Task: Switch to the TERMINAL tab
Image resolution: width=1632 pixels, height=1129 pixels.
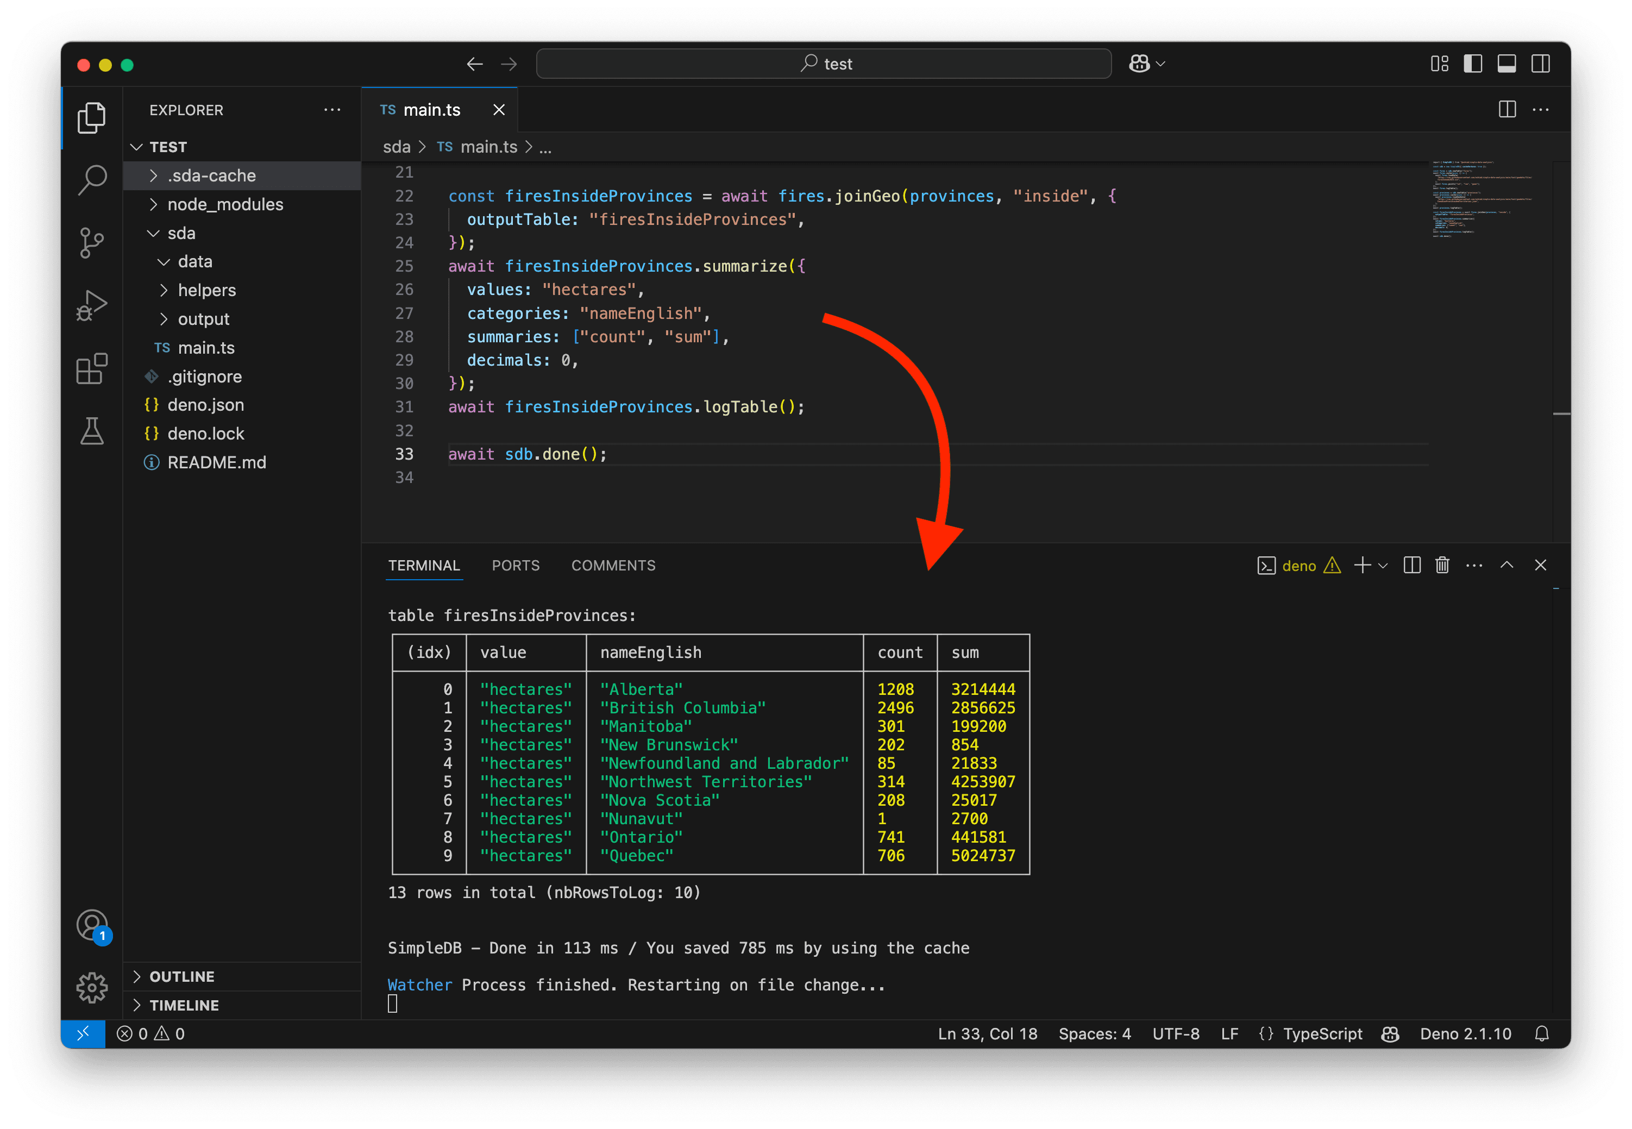Action: click(x=424, y=565)
